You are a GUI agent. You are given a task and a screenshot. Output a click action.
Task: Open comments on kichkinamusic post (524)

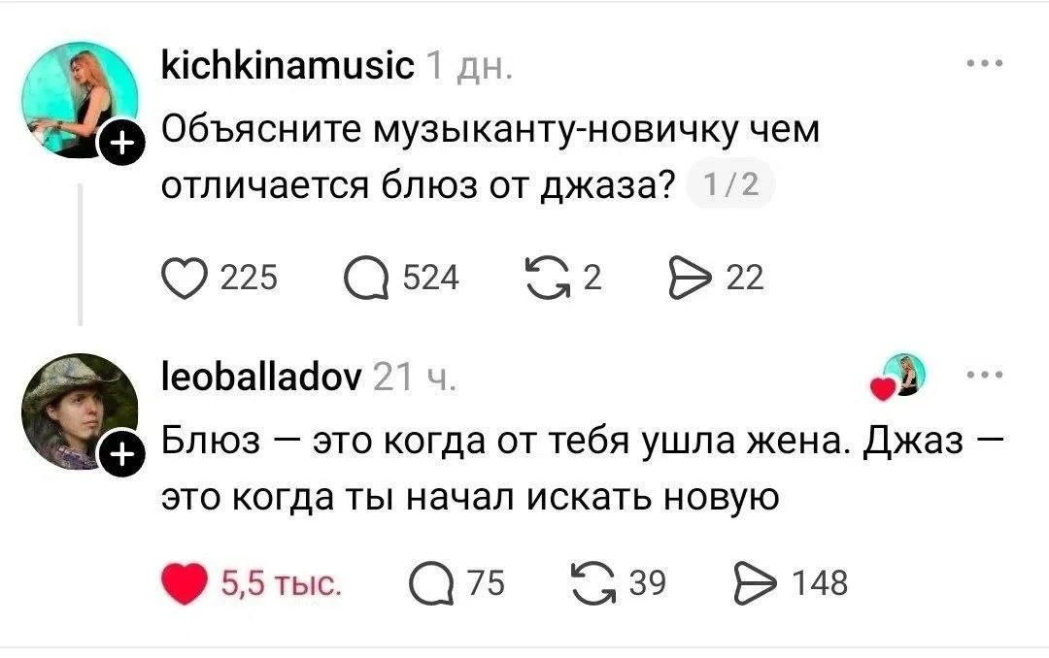(366, 279)
